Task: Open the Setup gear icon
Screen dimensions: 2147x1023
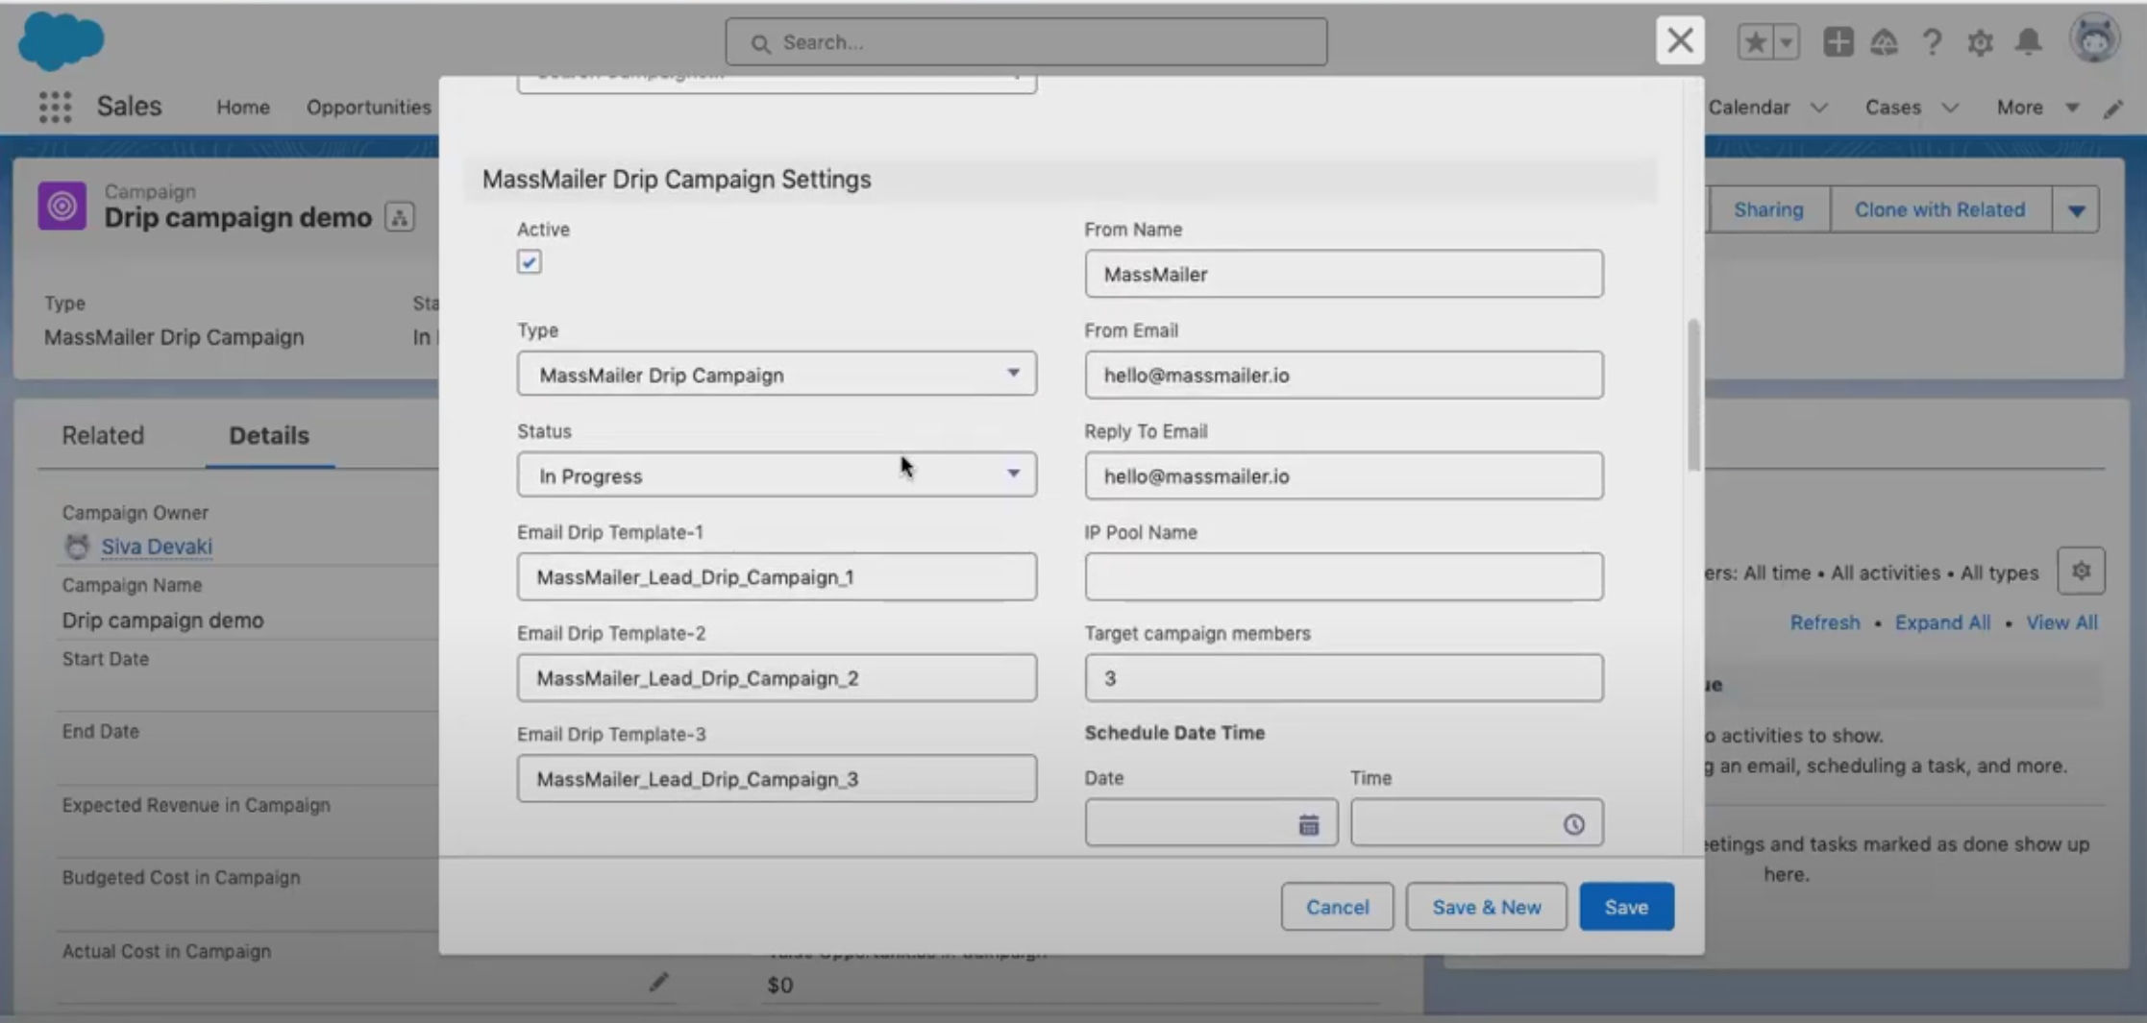Action: 1980,42
